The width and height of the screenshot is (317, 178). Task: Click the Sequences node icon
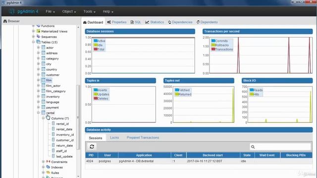click(x=39, y=37)
